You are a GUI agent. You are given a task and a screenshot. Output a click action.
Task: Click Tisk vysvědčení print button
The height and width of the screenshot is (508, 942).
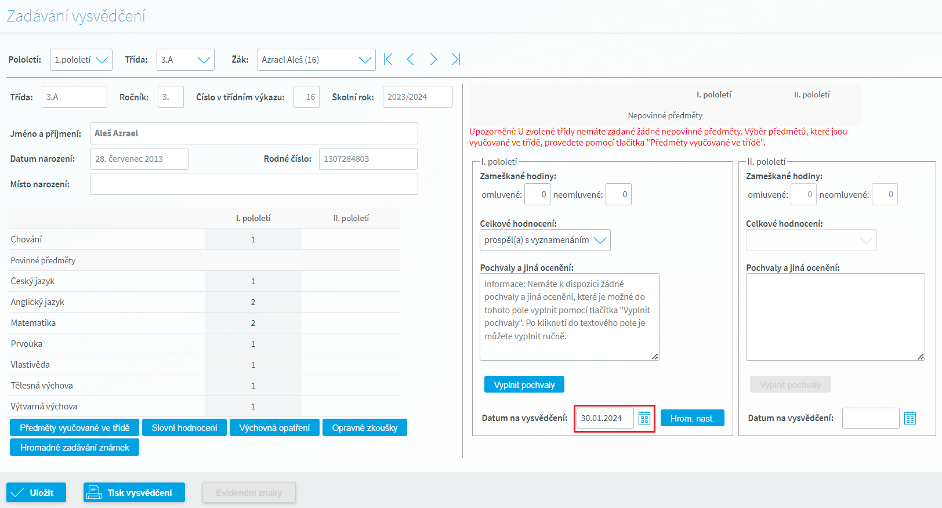pyautogui.click(x=134, y=492)
